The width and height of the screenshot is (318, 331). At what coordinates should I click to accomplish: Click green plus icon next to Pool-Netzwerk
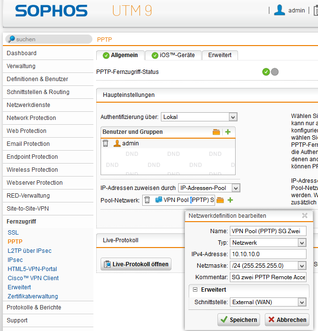pyautogui.click(x=230, y=200)
